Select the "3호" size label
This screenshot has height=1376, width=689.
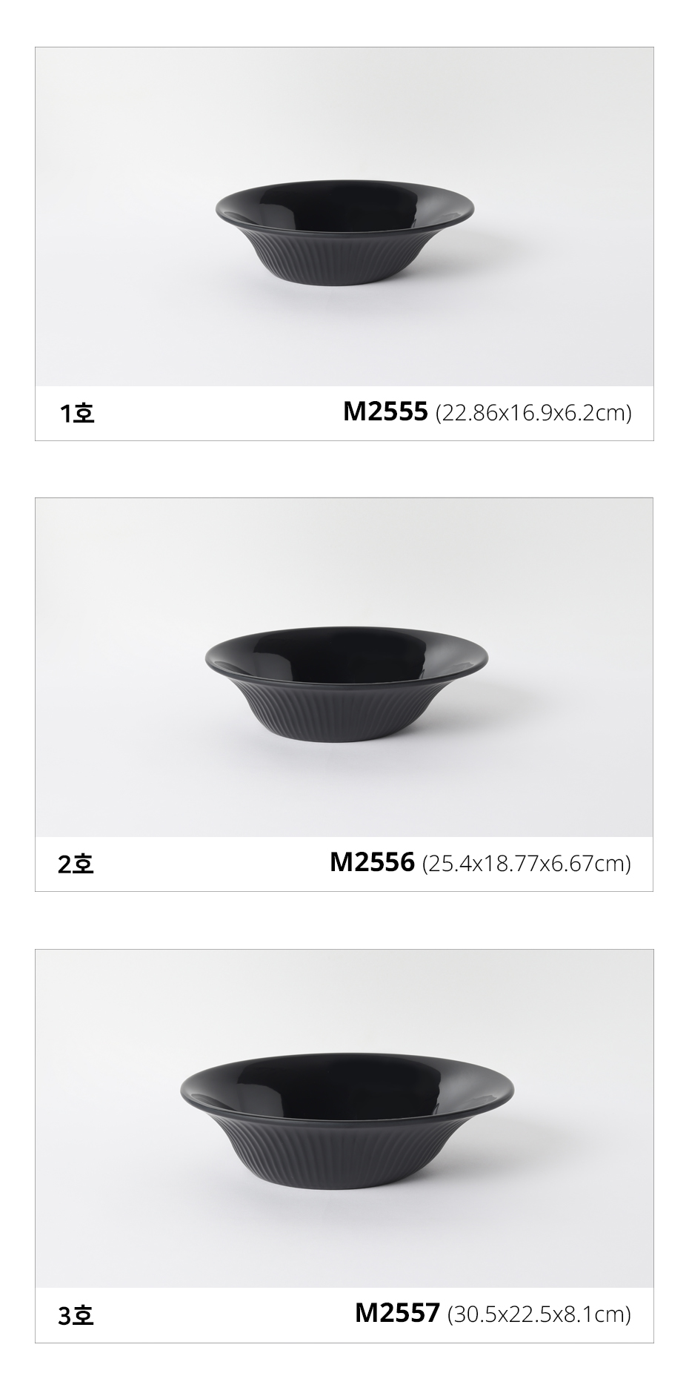[x=76, y=1315]
